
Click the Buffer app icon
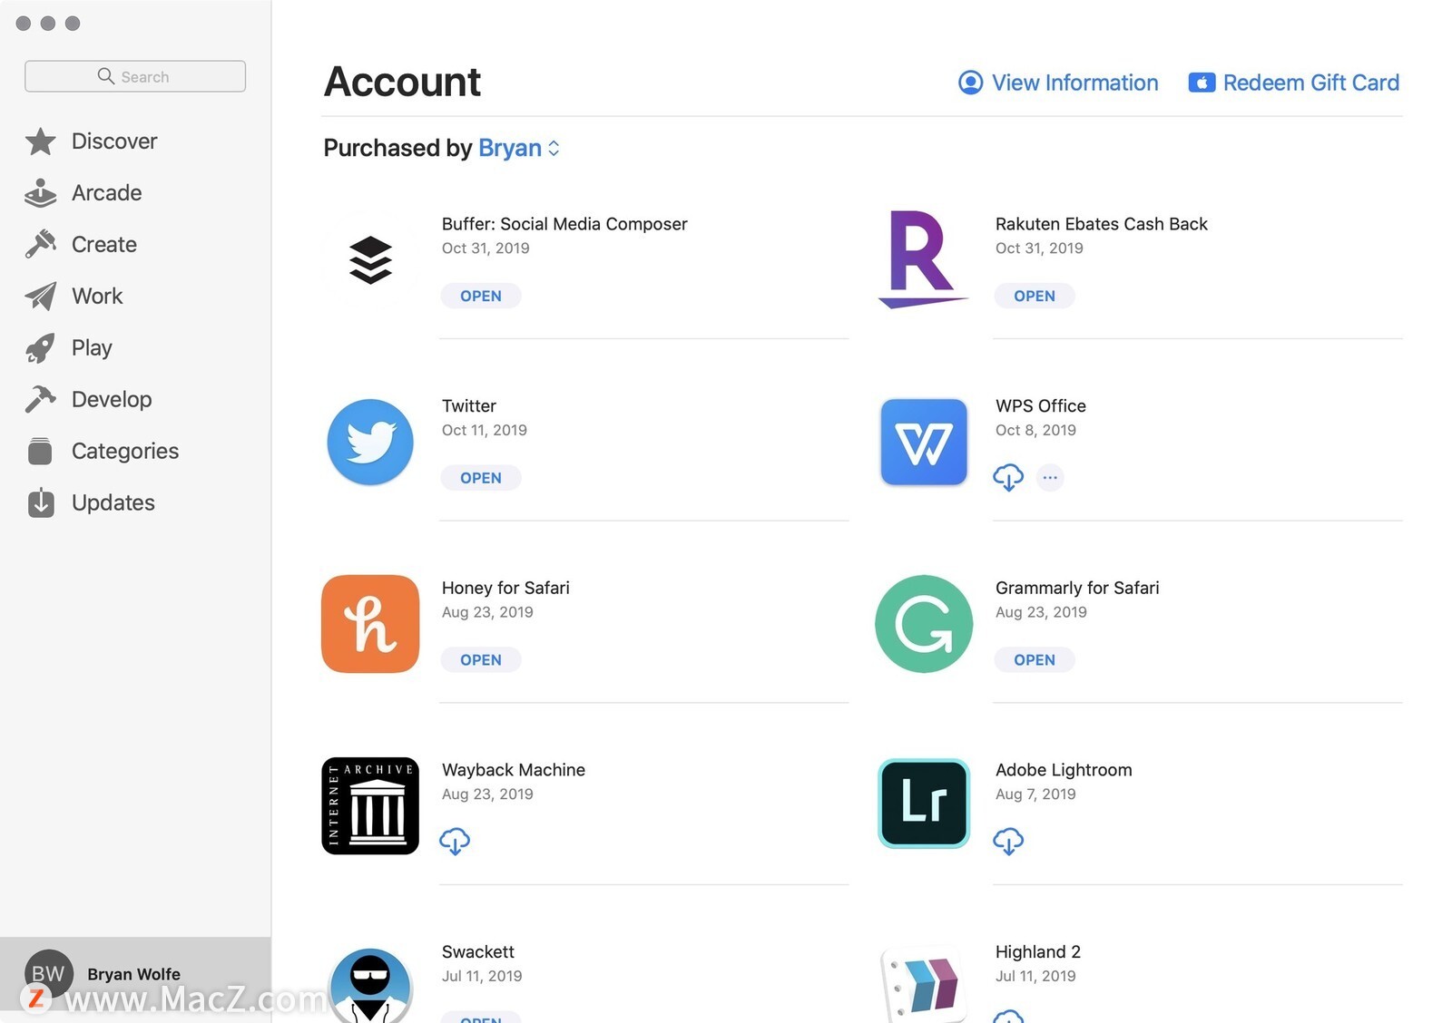[370, 260]
